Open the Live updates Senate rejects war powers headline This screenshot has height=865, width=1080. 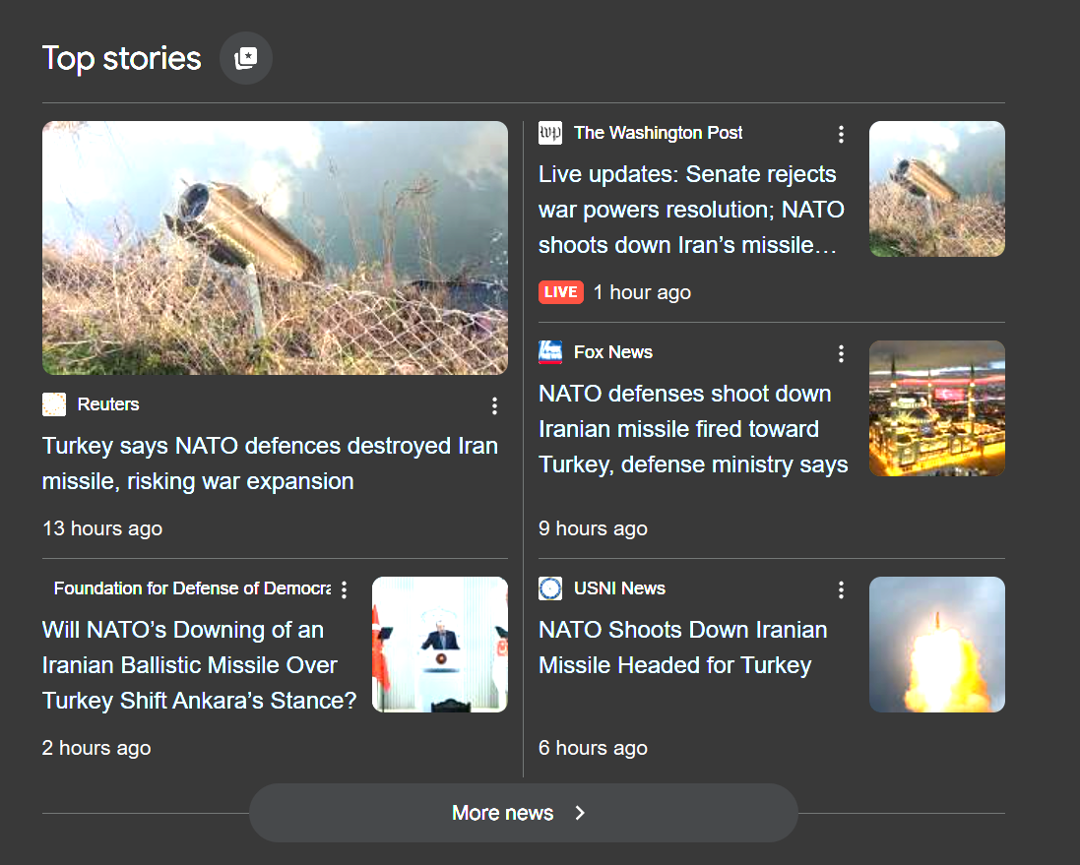pyautogui.click(x=691, y=210)
